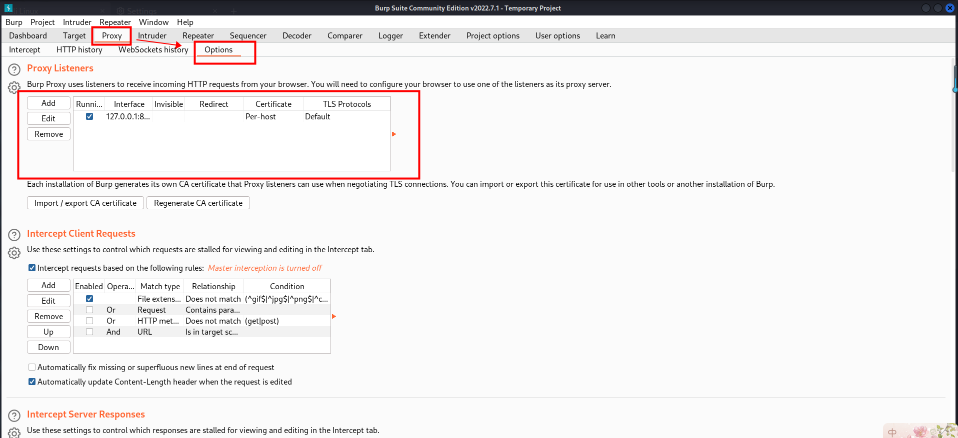This screenshot has height=438, width=958.
Task: Add a new proxy listener
Action: click(x=48, y=103)
